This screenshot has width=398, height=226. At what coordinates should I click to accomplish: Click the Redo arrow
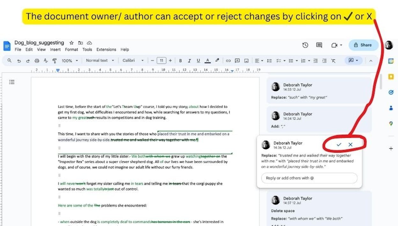28,61
